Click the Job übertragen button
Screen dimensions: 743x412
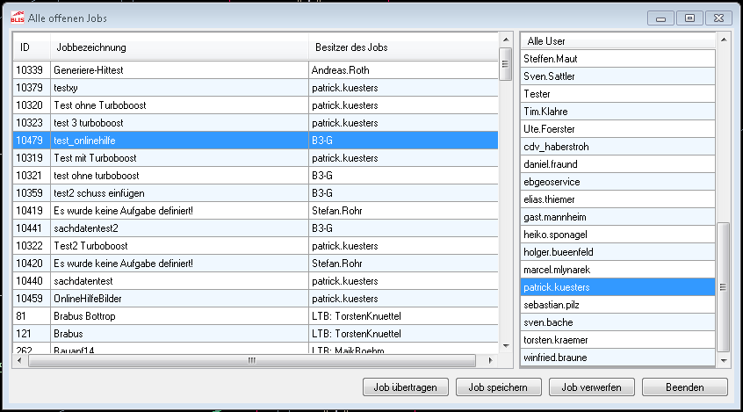tap(406, 387)
